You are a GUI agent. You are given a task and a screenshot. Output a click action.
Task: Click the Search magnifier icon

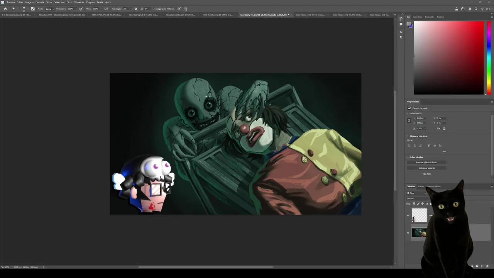tap(476, 8)
